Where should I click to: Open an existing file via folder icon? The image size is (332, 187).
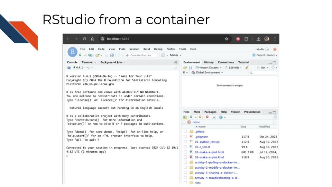[x=98, y=55]
